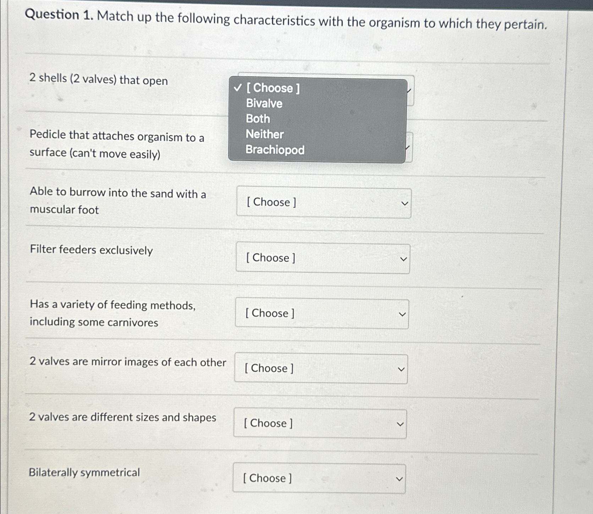
Task: Select Neither in the dropdown options
Action: (x=265, y=134)
